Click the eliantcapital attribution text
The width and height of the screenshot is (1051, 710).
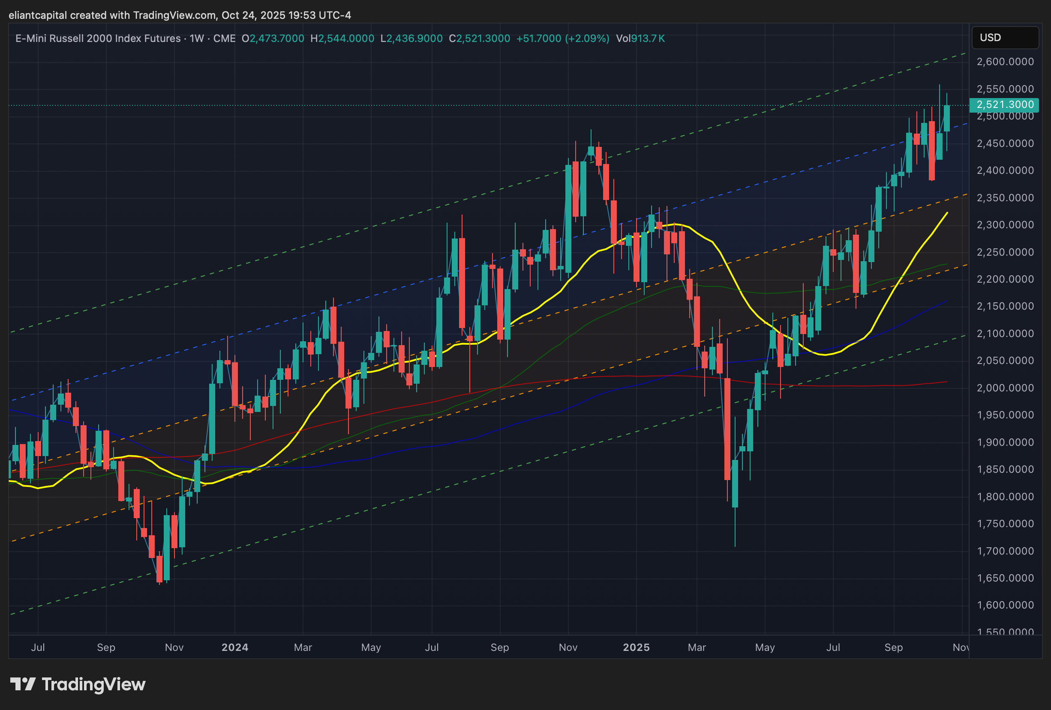[38, 15]
